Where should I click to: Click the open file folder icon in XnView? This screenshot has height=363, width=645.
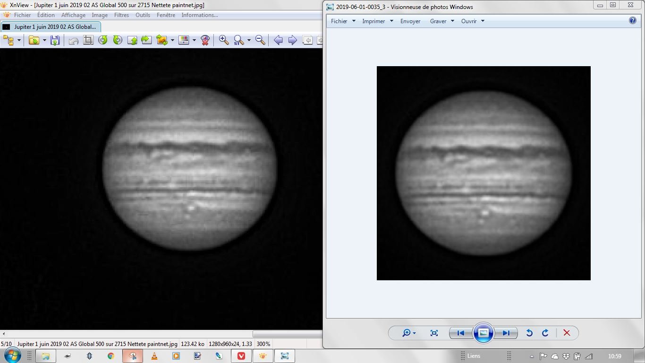click(x=34, y=40)
